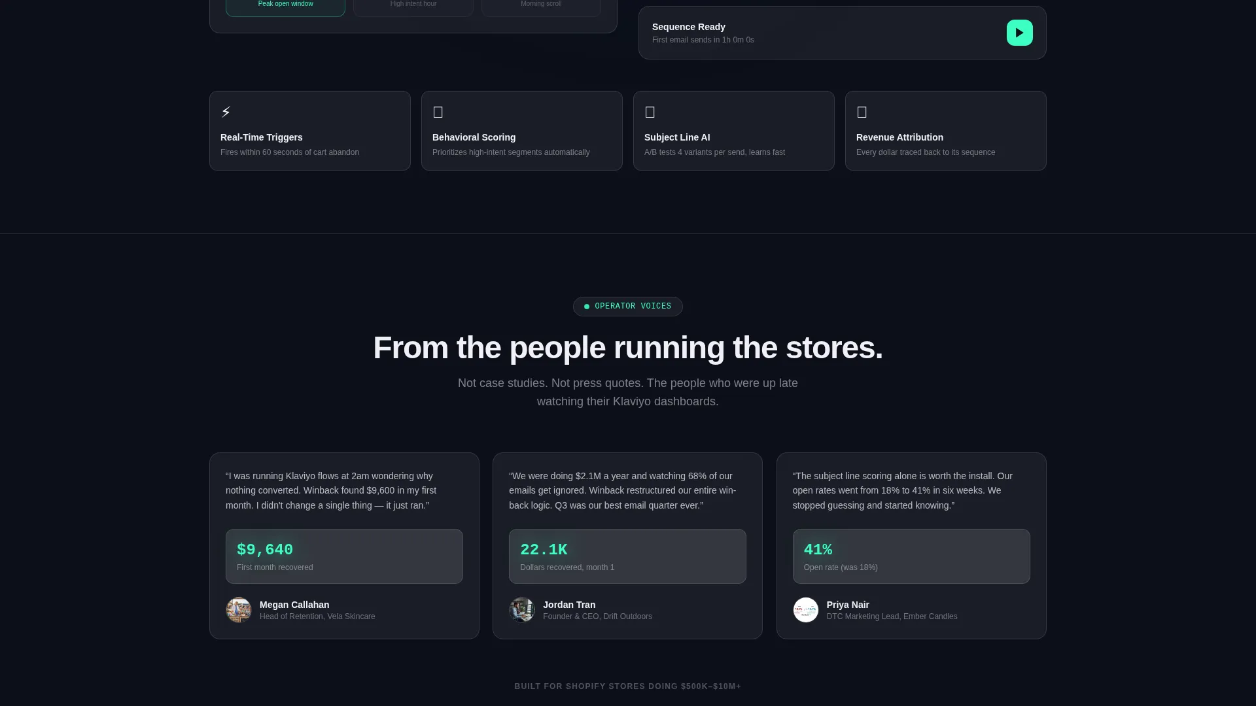Open Priya Nair's avatar image
The image size is (1256, 706).
[806, 610]
